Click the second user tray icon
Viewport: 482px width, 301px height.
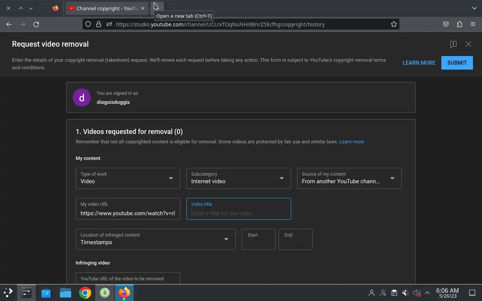tap(383, 293)
